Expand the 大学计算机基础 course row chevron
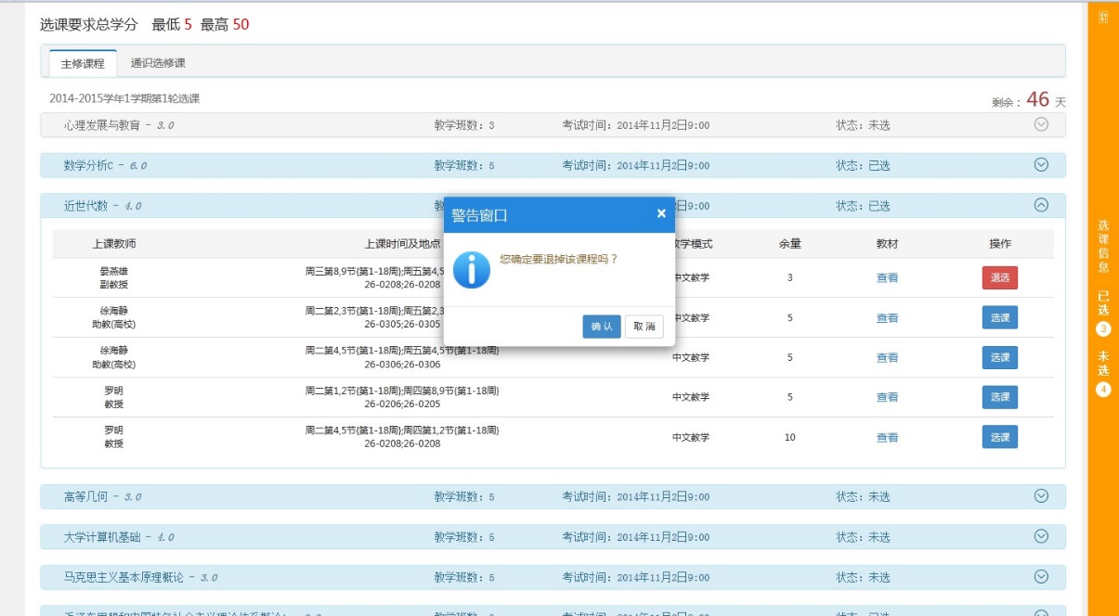The width and height of the screenshot is (1119, 616). point(1041,537)
